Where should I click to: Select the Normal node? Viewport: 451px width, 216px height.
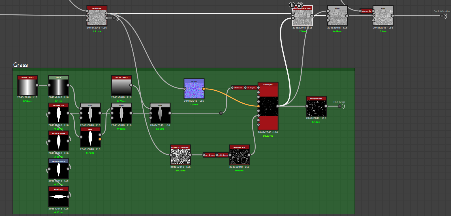pos(194,89)
